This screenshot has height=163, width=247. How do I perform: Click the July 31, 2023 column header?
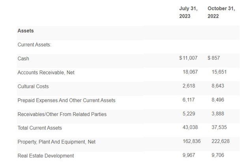coord(188,12)
